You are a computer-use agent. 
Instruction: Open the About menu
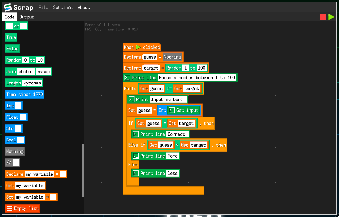tap(83, 7)
